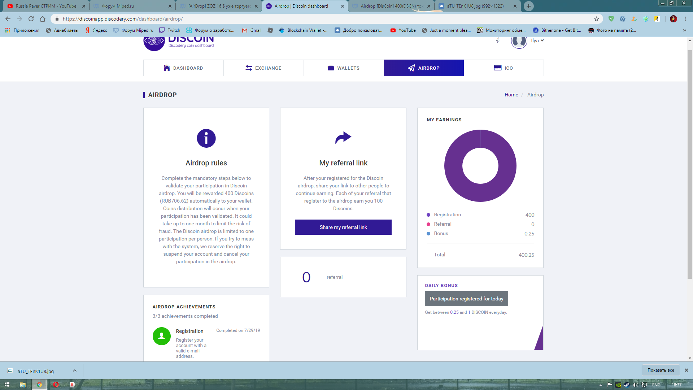Click the browser back arrow
This screenshot has height=390, width=693.
[8, 19]
